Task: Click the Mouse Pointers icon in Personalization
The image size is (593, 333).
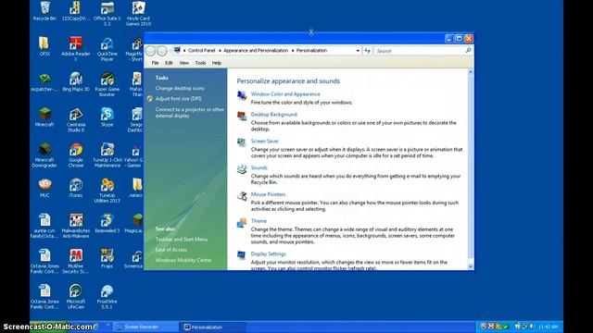Action: coord(242,196)
